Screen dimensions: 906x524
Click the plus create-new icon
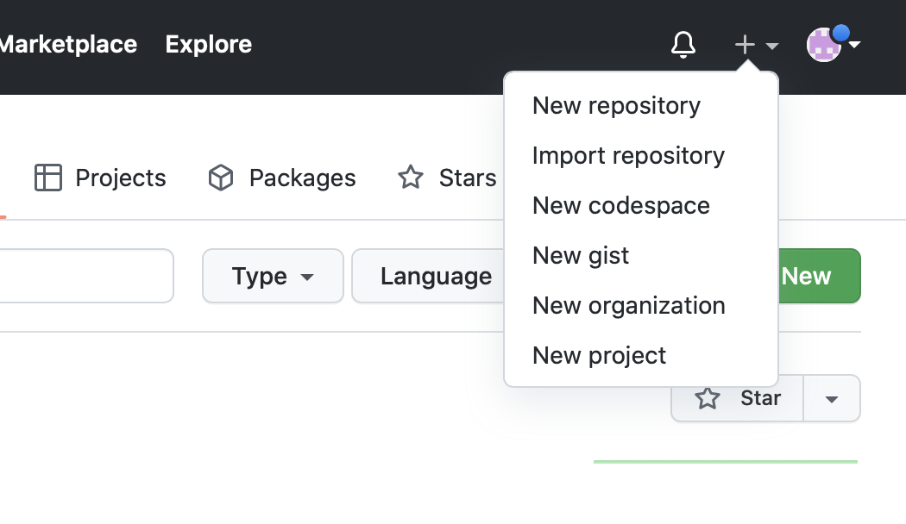746,45
